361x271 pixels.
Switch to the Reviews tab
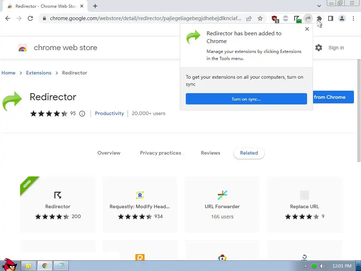210,153
